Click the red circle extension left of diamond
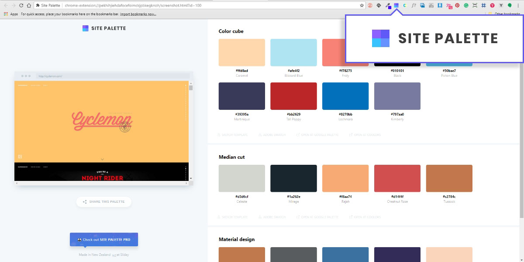 click(370, 6)
